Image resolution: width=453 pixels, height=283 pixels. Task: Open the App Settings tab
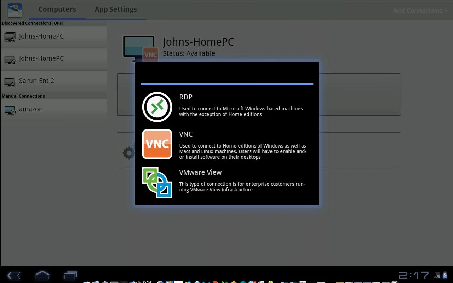tap(116, 10)
